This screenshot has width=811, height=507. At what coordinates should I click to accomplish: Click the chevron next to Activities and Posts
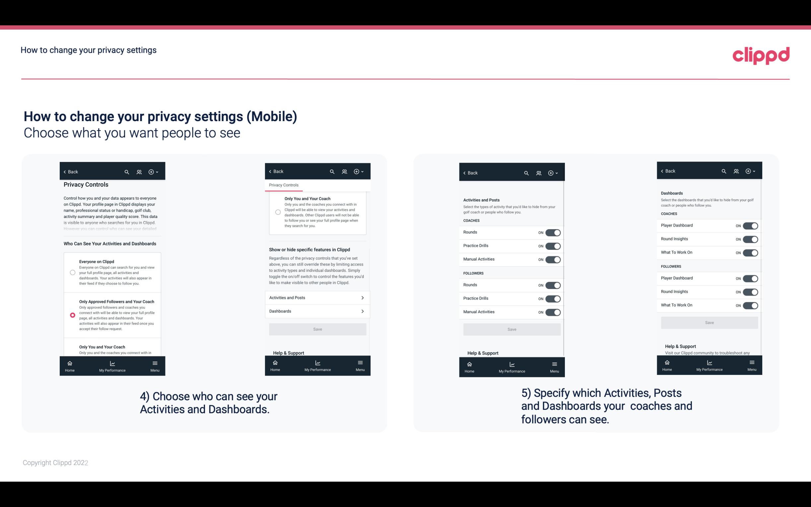click(x=363, y=298)
